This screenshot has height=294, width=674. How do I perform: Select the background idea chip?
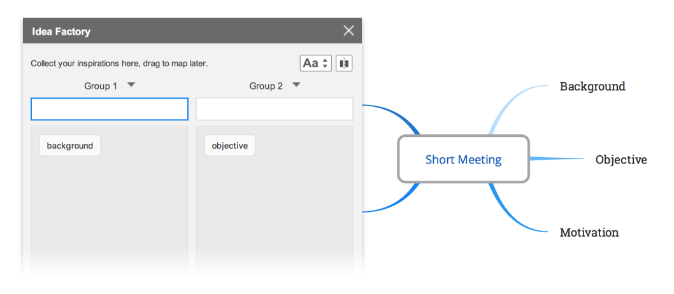70,146
